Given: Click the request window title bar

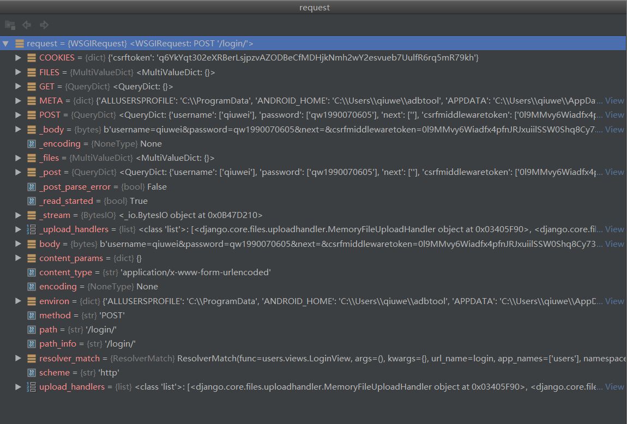Looking at the screenshot, I should 314,7.
